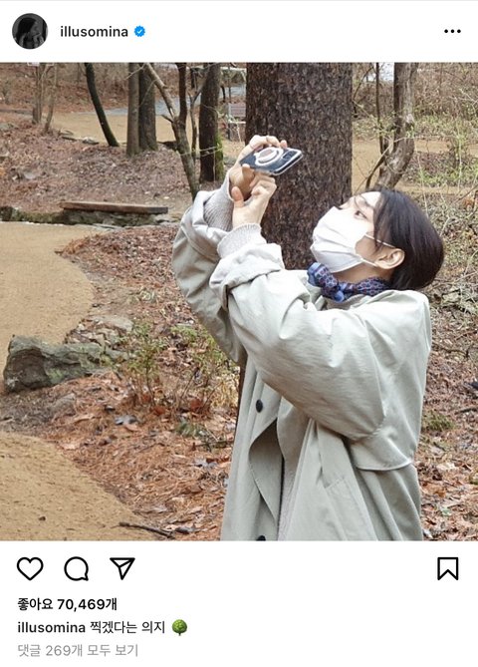Viewport: 478px width, 667px height.
Task: Save the post with the bookmark icon
Action: (x=448, y=568)
